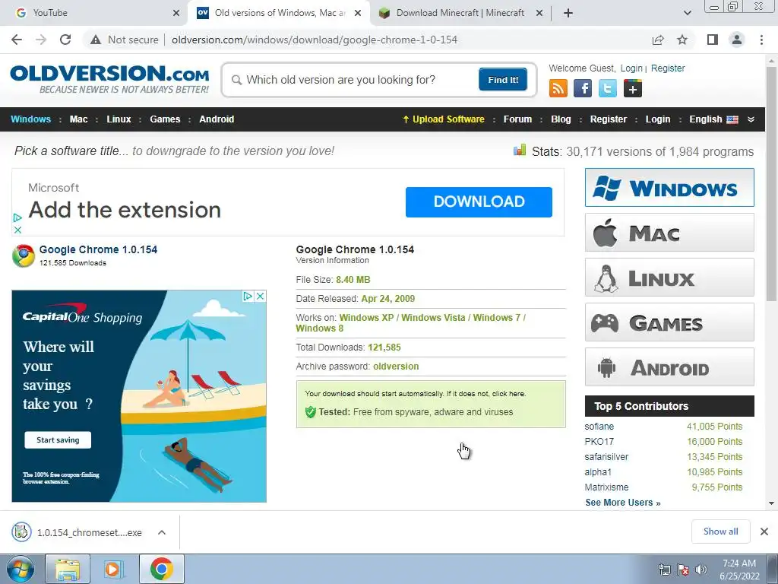Click the Register link beside Welcome Guest
This screenshot has width=778, height=584.
667,68
